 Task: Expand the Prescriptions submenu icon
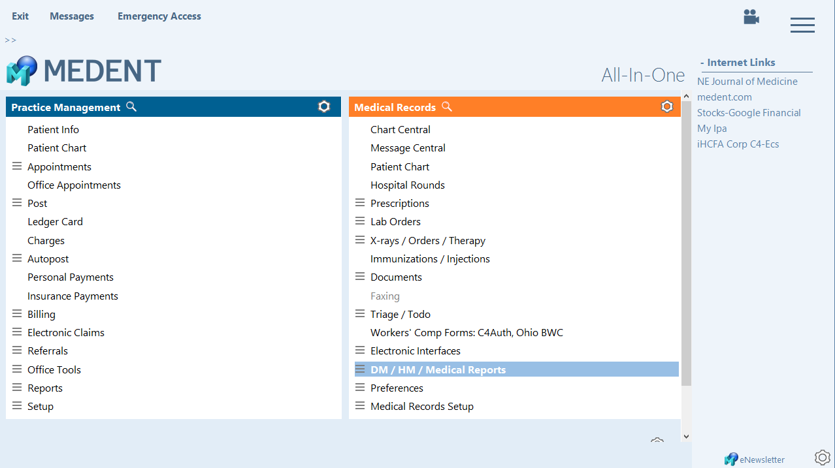pos(360,203)
